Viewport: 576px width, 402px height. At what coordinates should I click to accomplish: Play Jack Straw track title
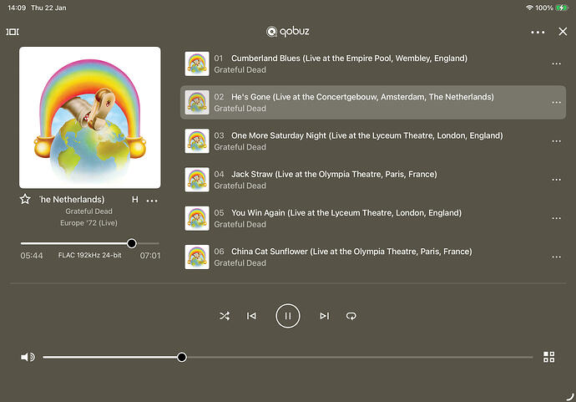click(x=334, y=174)
